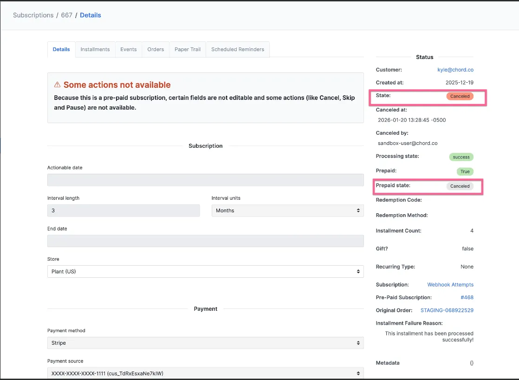Click the Details breadcrumb link
Viewport: 519px width, 380px height.
coord(91,15)
